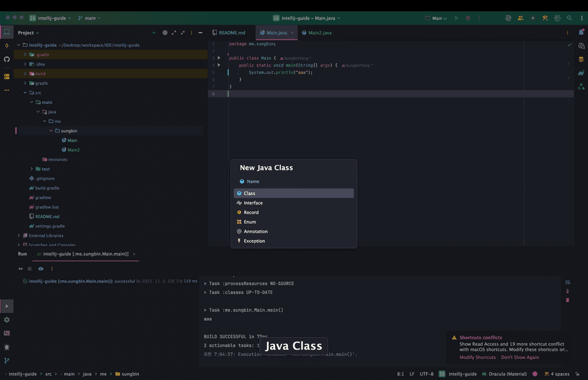588x380 pixels.
Task: Toggle the Project tool window sidebar button
Action: [x=7, y=33]
